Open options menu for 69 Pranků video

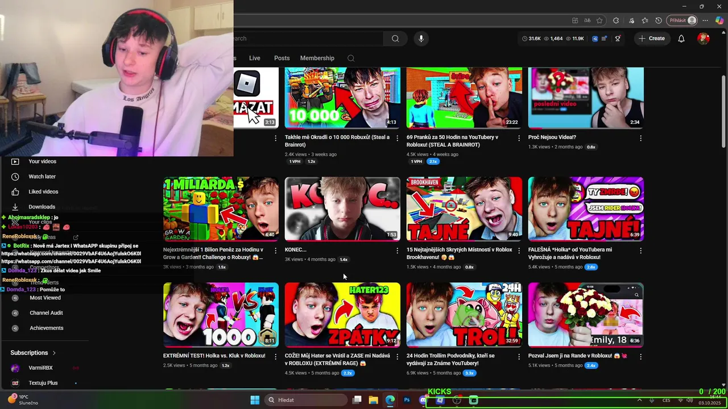point(519,138)
